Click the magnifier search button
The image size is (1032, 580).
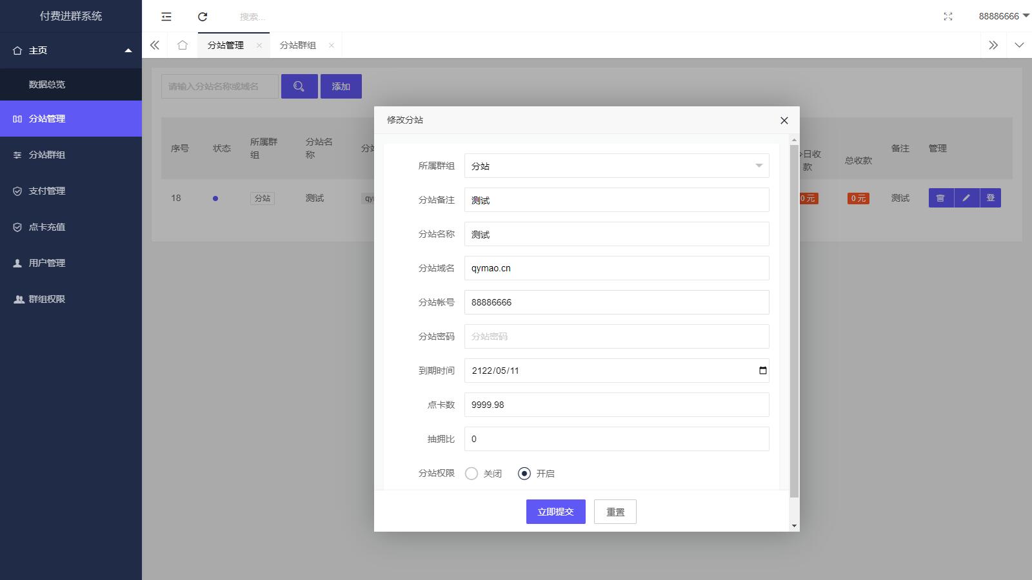(x=299, y=86)
